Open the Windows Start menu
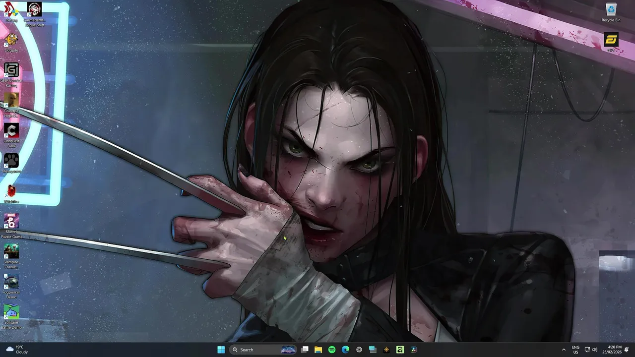The height and width of the screenshot is (357, 635). [x=221, y=350]
